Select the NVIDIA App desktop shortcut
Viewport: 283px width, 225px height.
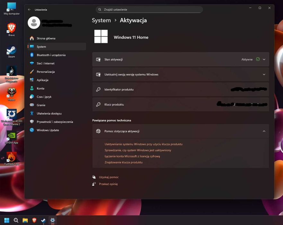pyautogui.click(x=12, y=137)
